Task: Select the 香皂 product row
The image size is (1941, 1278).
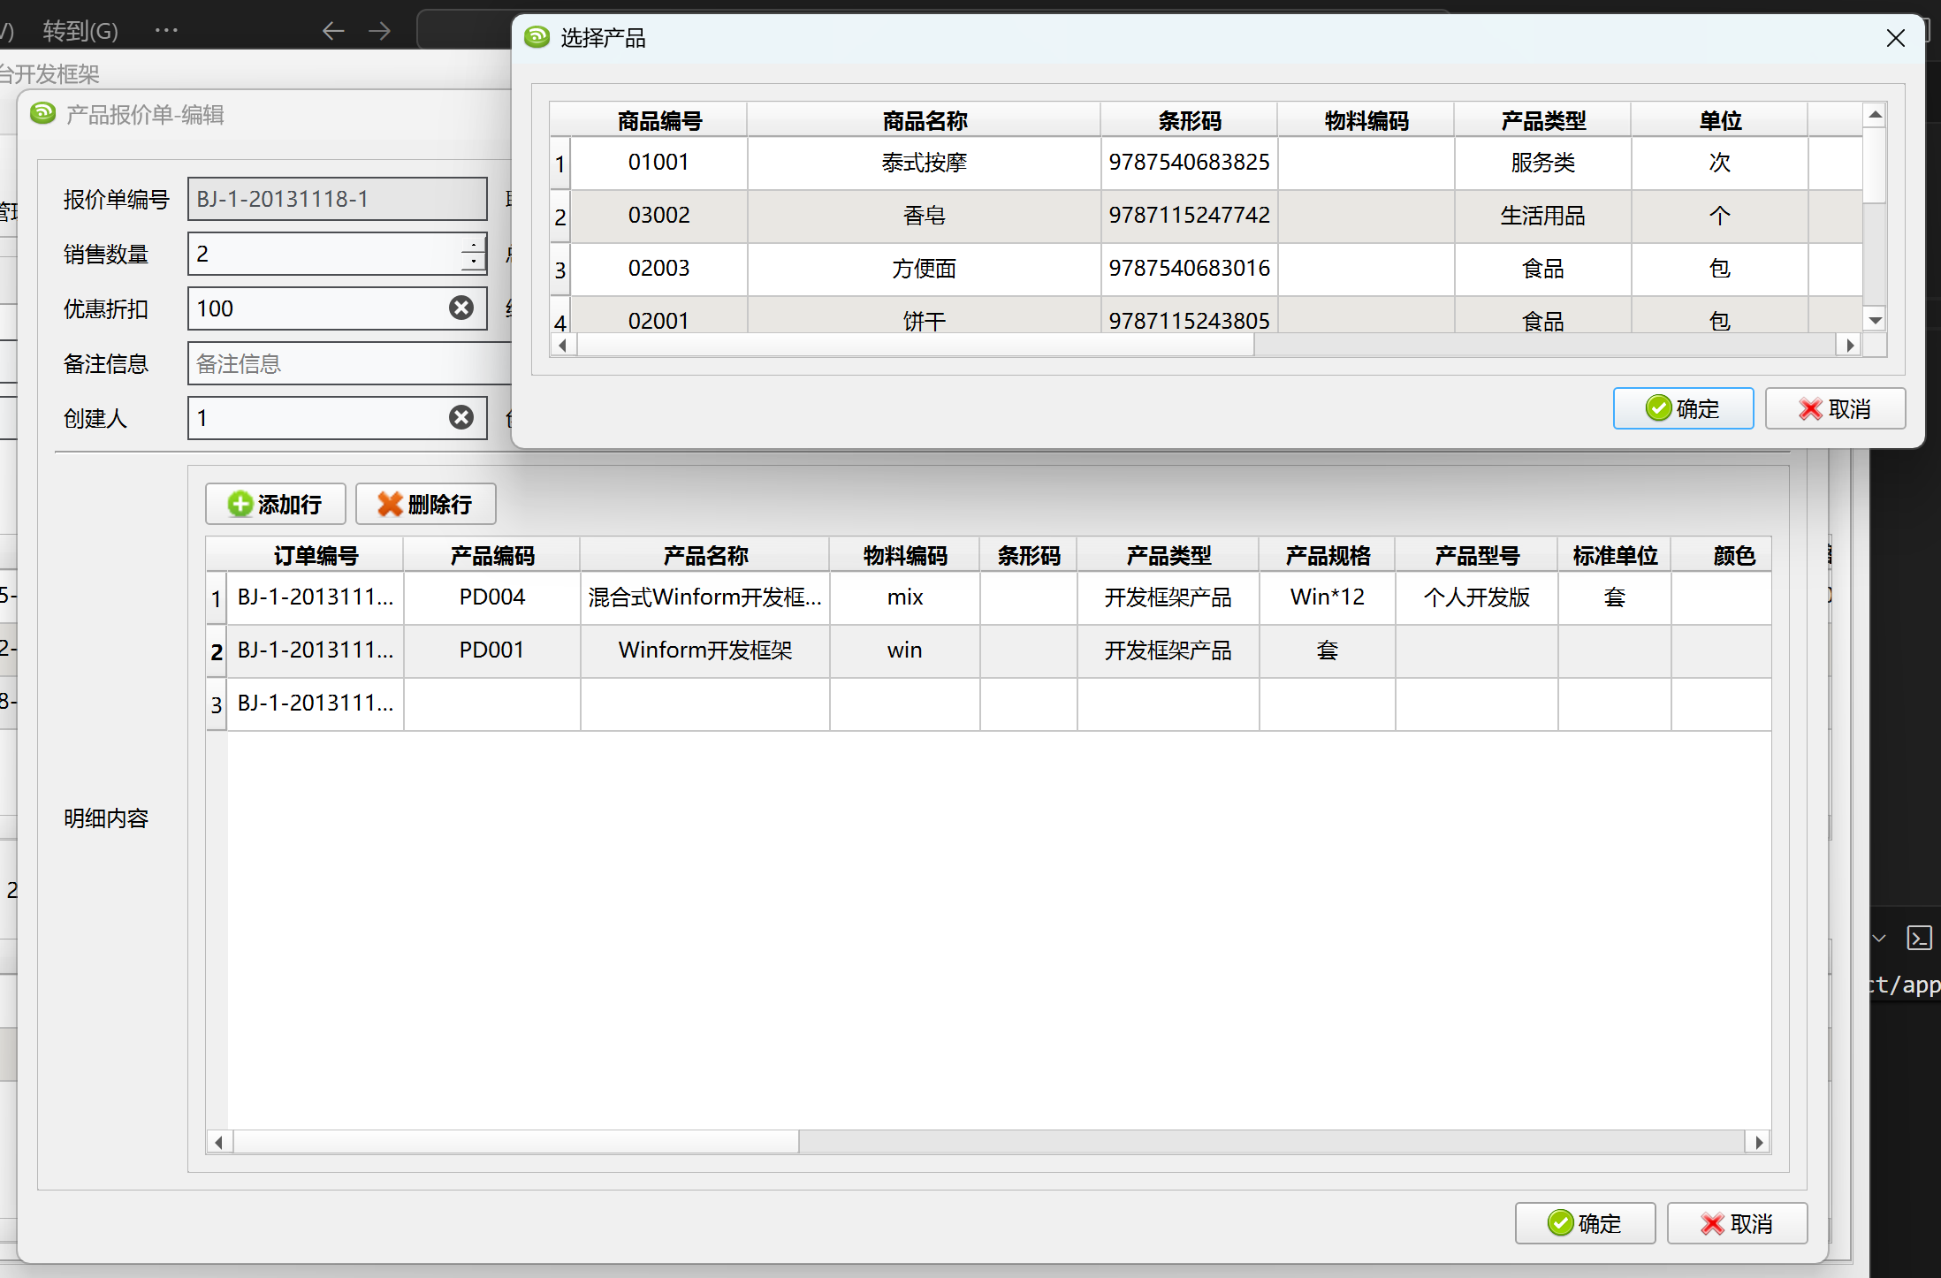Action: [924, 216]
